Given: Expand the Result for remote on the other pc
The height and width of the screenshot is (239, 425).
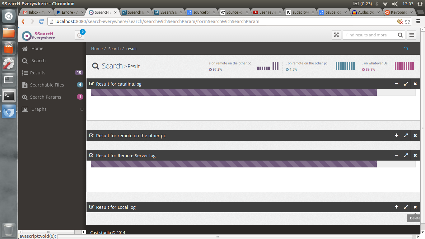Looking at the screenshot, I should click(x=396, y=135).
